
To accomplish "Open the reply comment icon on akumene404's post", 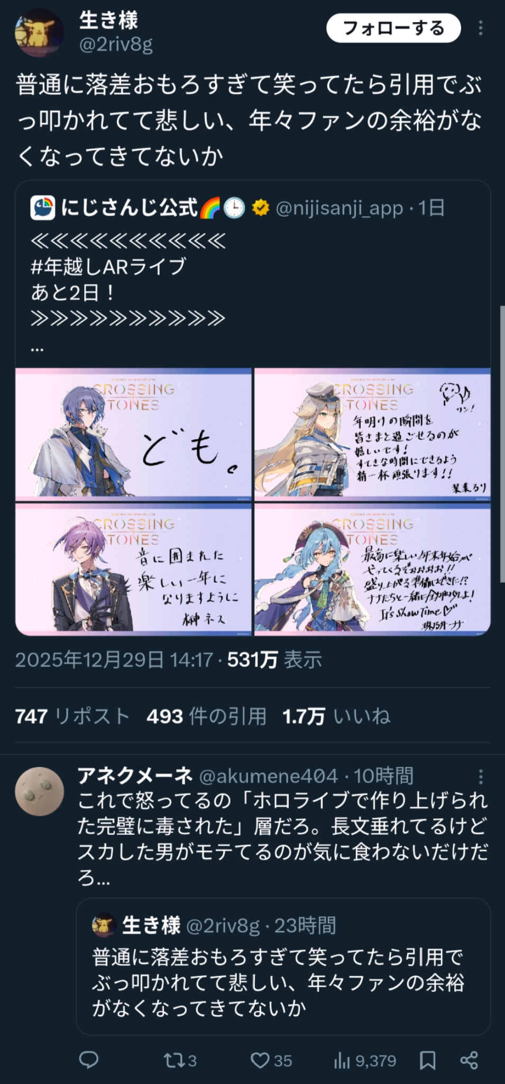I will tap(89, 1060).
